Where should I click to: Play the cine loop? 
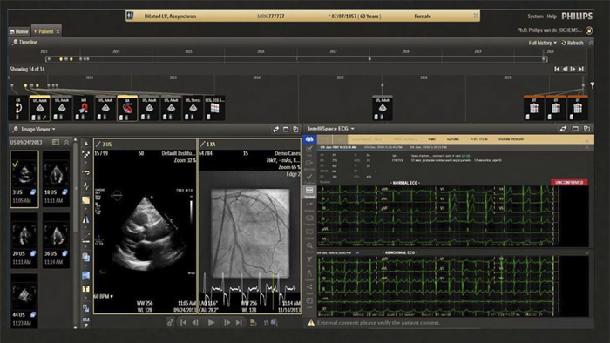coord(211,322)
